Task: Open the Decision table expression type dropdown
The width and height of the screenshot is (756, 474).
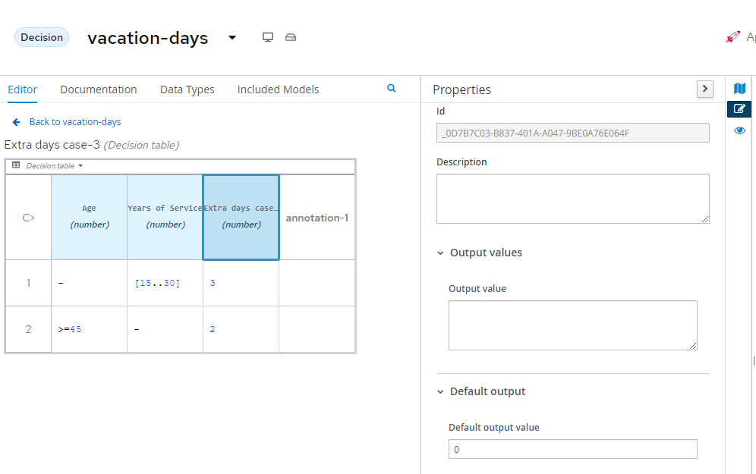Action: tap(54, 165)
